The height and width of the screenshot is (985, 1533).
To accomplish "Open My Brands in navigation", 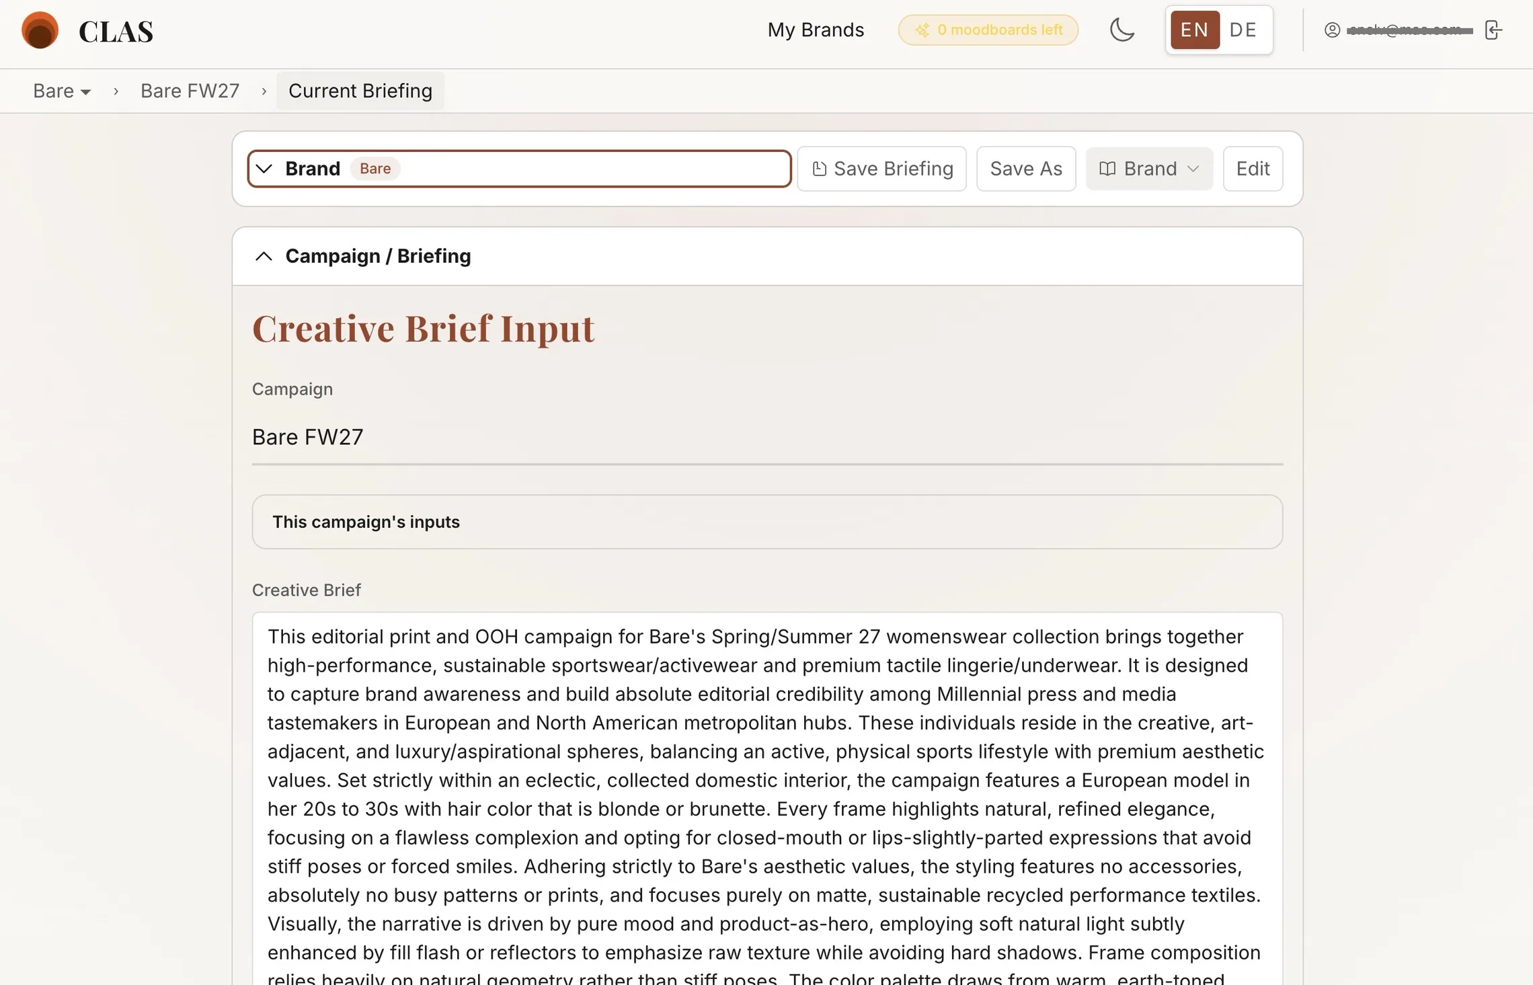I will tap(816, 30).
